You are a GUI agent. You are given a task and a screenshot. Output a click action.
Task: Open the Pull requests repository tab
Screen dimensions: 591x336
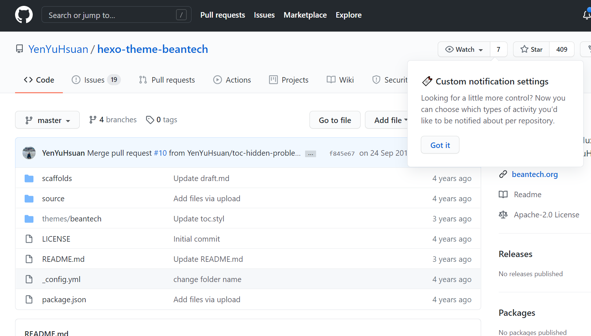[x=167, y=80]
